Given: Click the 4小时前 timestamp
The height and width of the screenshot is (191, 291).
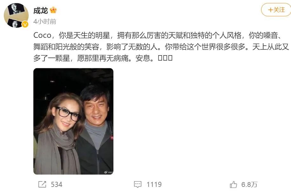Looking at the screenshot, I should 45,22.
